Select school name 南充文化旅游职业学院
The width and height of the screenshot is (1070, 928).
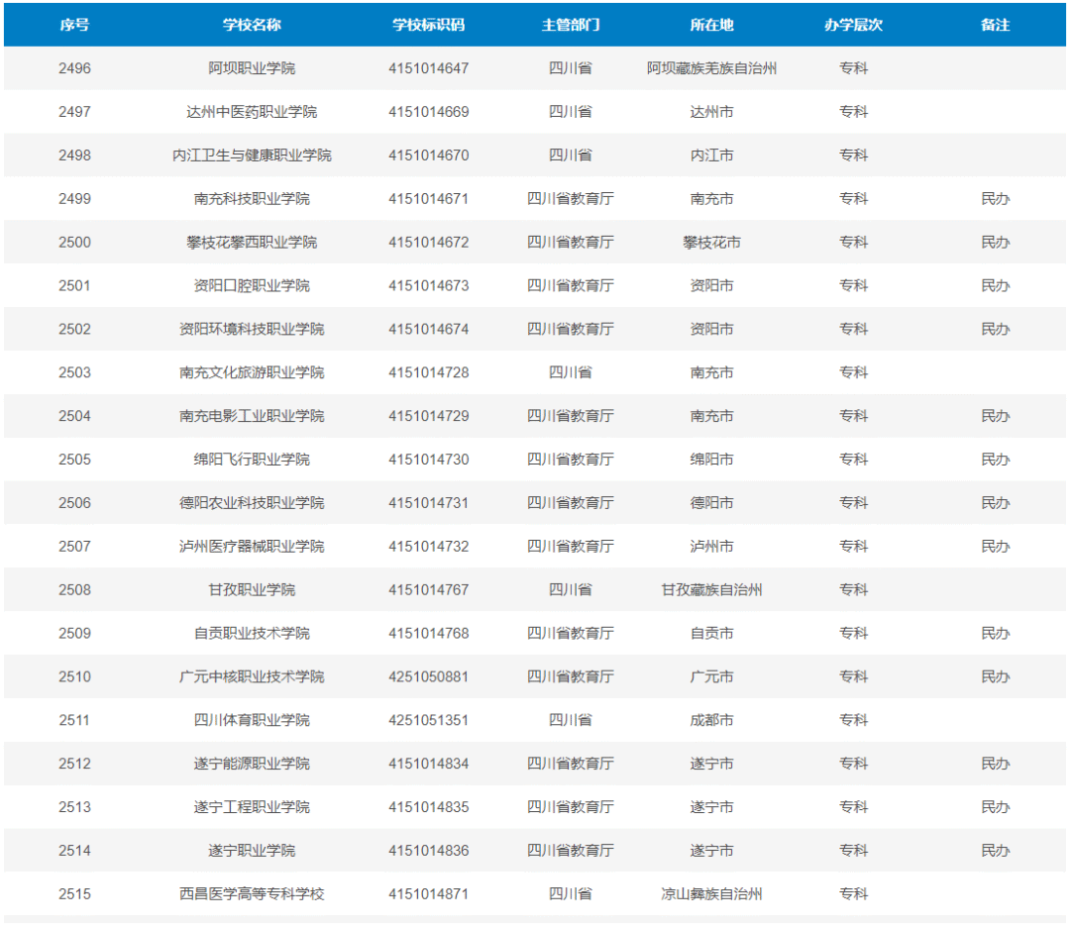(x=252, y=372)
